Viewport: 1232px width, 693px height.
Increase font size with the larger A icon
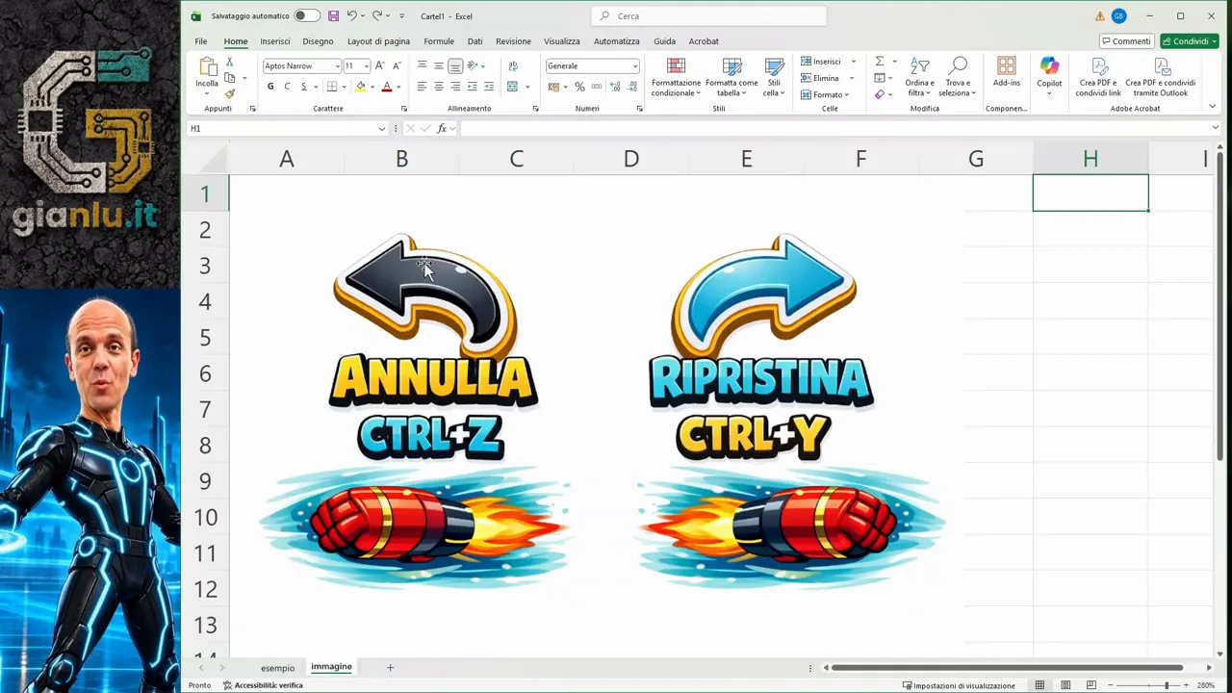[380, 66]
